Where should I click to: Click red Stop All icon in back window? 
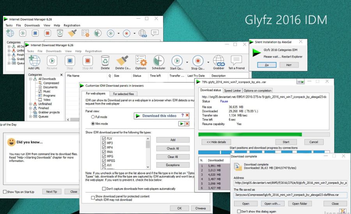48,33
